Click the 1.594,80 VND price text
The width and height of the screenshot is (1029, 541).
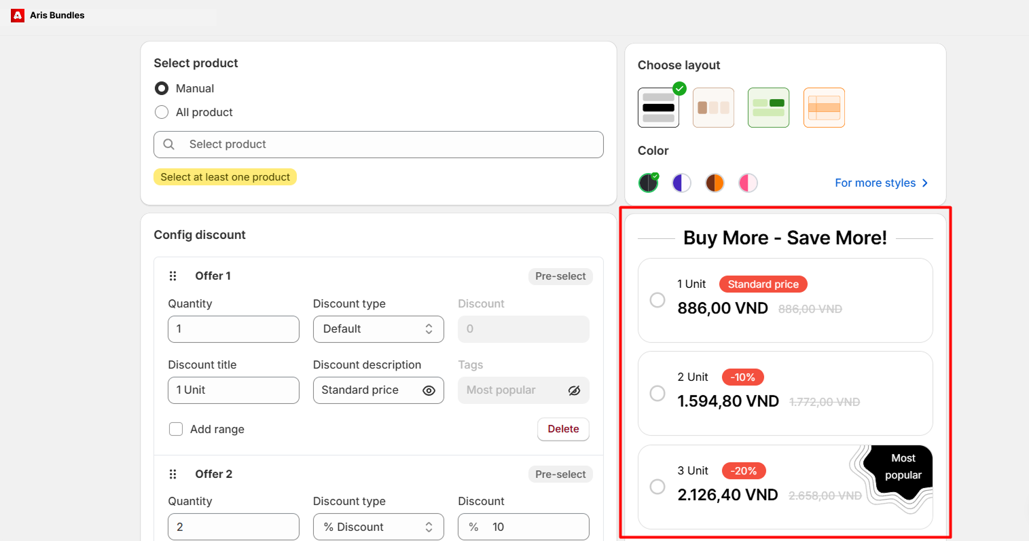click(728, 401)
